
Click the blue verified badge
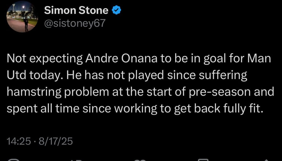tap(116, 10)
